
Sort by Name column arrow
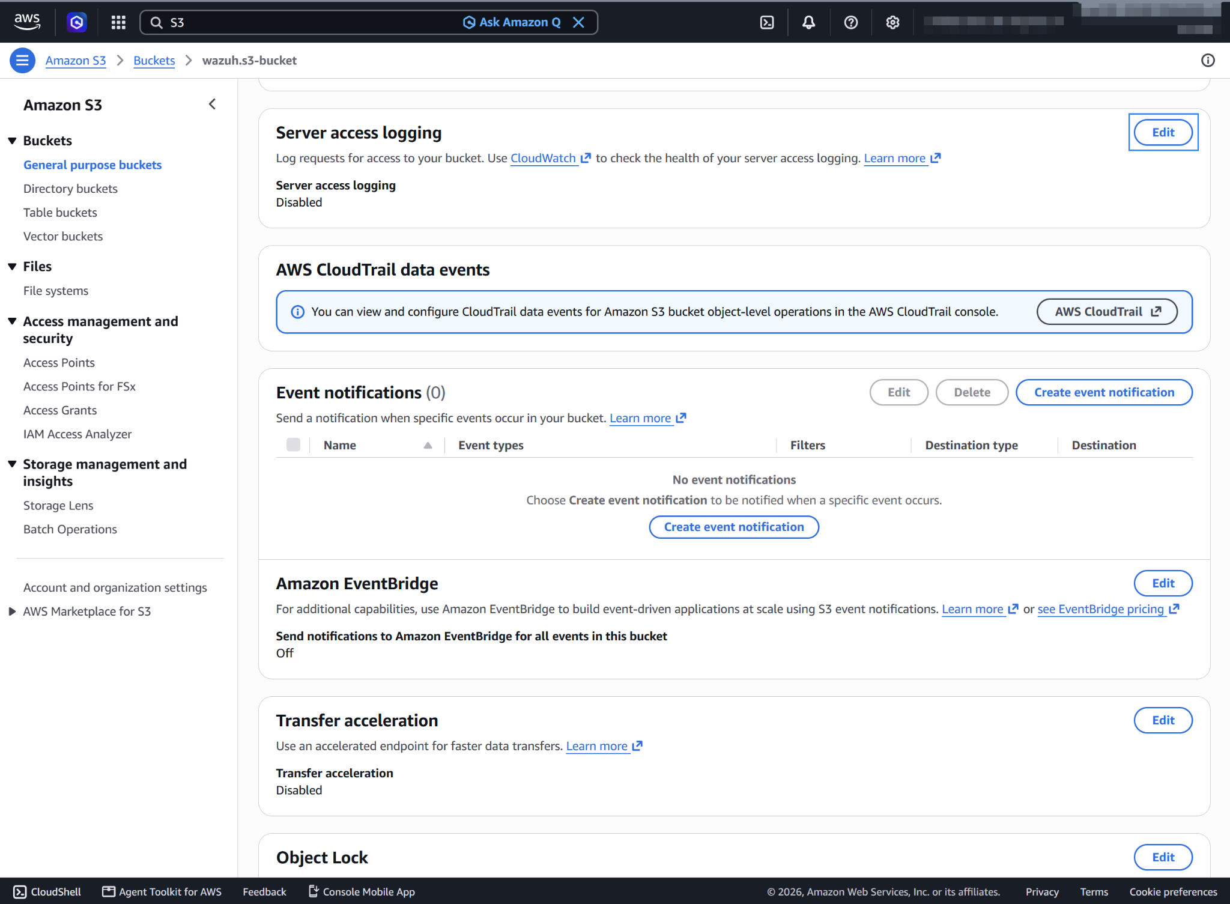[428, 445]
